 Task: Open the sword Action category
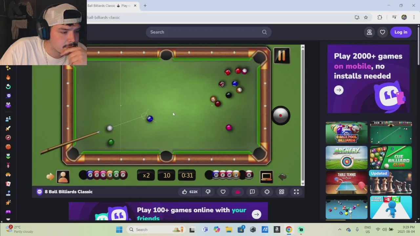(8, 128)
